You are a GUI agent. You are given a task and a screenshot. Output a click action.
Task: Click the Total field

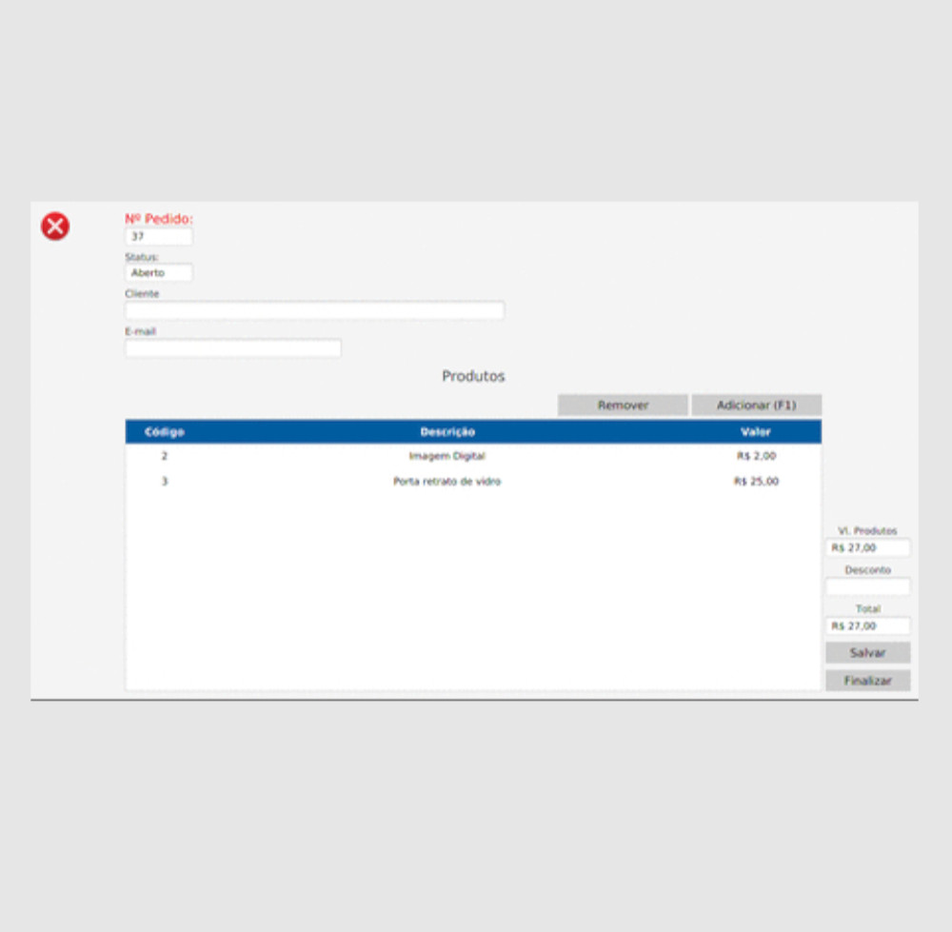point(867,626)
